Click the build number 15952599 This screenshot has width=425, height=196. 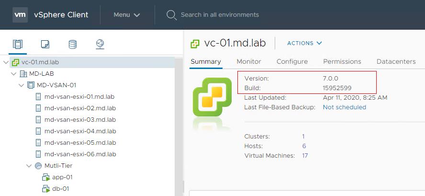pyautogui.click(x=337, y=88)
